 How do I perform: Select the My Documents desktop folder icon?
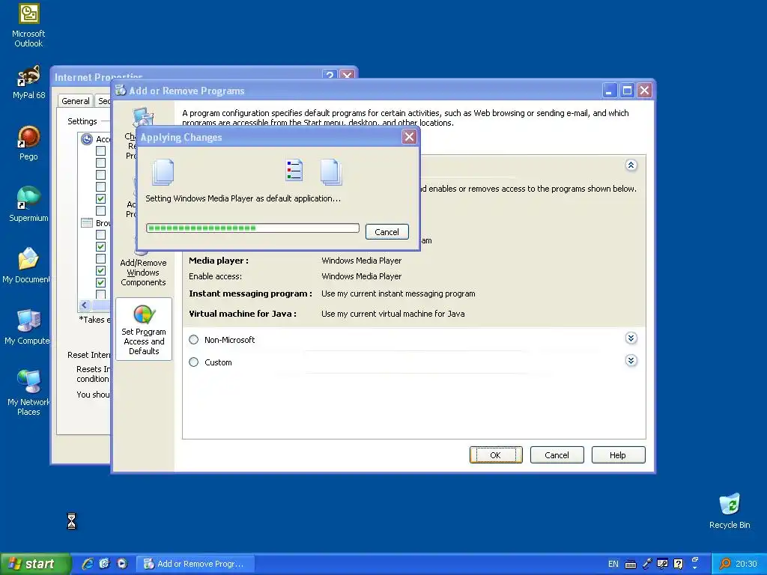27,266
